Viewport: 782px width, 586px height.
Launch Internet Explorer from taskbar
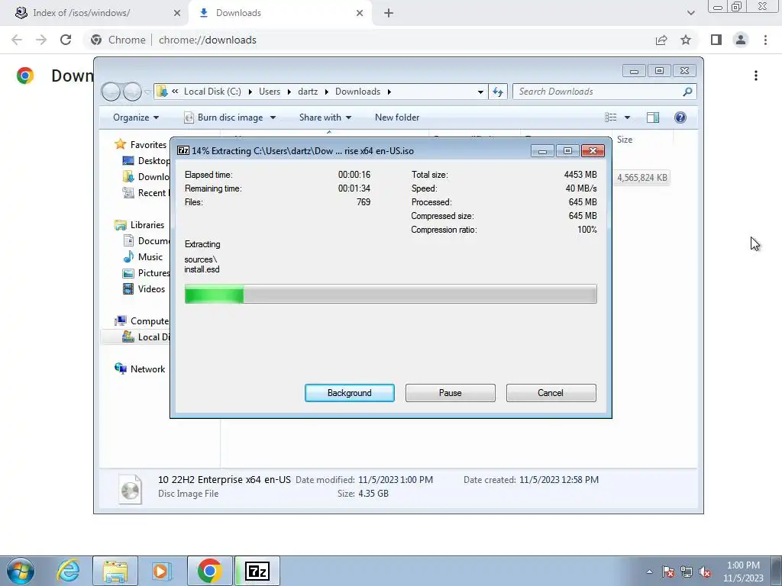[x=68, y=571]
